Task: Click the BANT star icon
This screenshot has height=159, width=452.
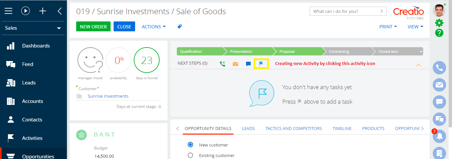Action: pyautogui.click(x=81, y=135)
